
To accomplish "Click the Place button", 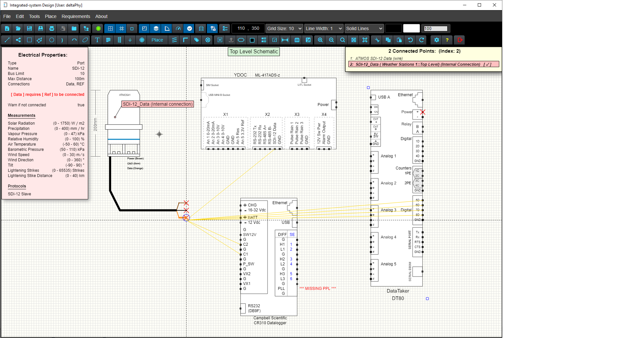I will coord(157,40).
